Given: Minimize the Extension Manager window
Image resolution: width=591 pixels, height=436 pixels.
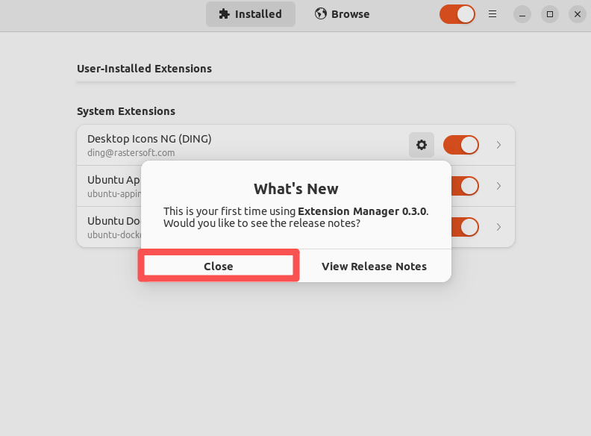Looking at the screenshot, I should click(522, 14).
